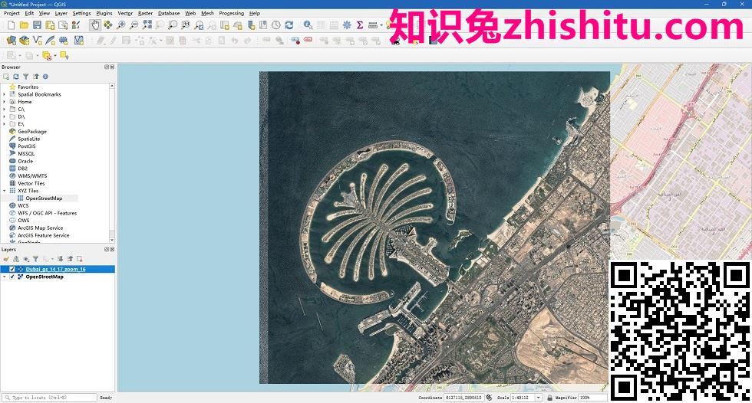The height and width of the screenshot is (403, 752).
Task: Create a new project with toolbar icon
Action: point(11,25)
